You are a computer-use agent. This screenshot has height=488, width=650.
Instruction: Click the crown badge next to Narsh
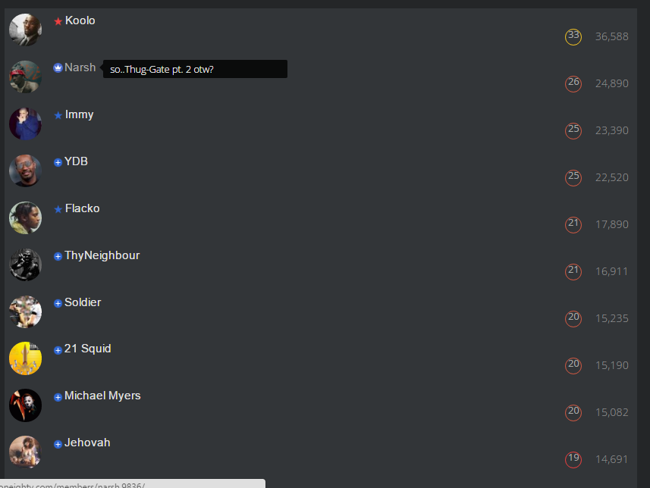point(58,67)
